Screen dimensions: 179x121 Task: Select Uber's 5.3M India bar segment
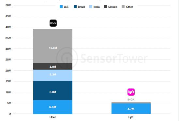pos(53,75)
